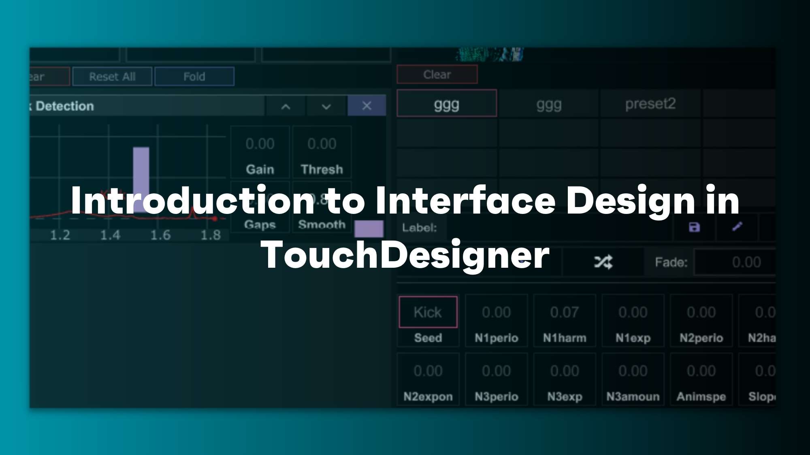
Task: Click the N1harm 0.07 parameter
Action: (565, 313)
